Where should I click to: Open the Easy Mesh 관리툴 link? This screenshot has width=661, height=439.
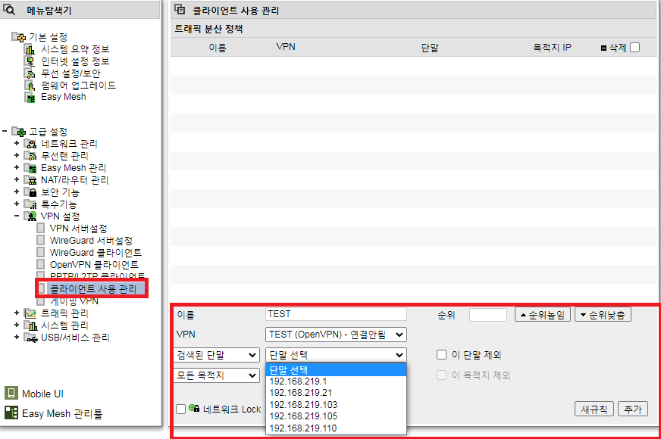[62, 414]
